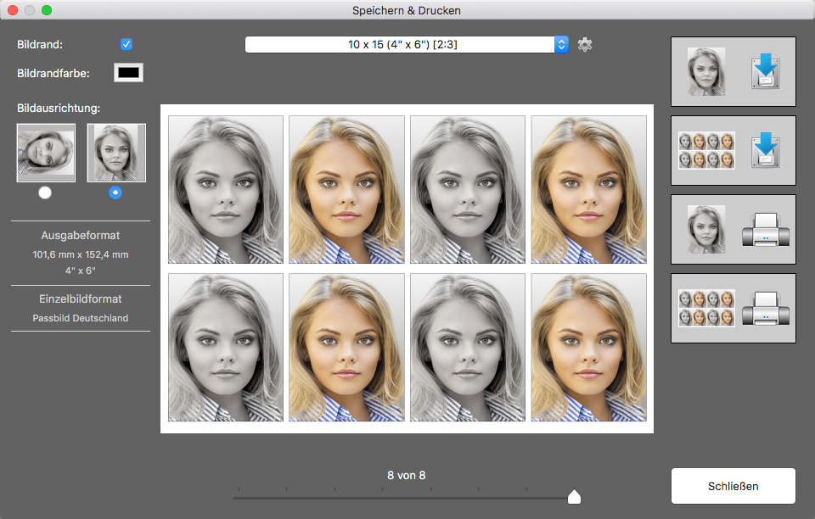This screenshot has height=519, width=815.
Task: Open the Bildrandfarbe color swatch
Action: (x=128, y=73)
